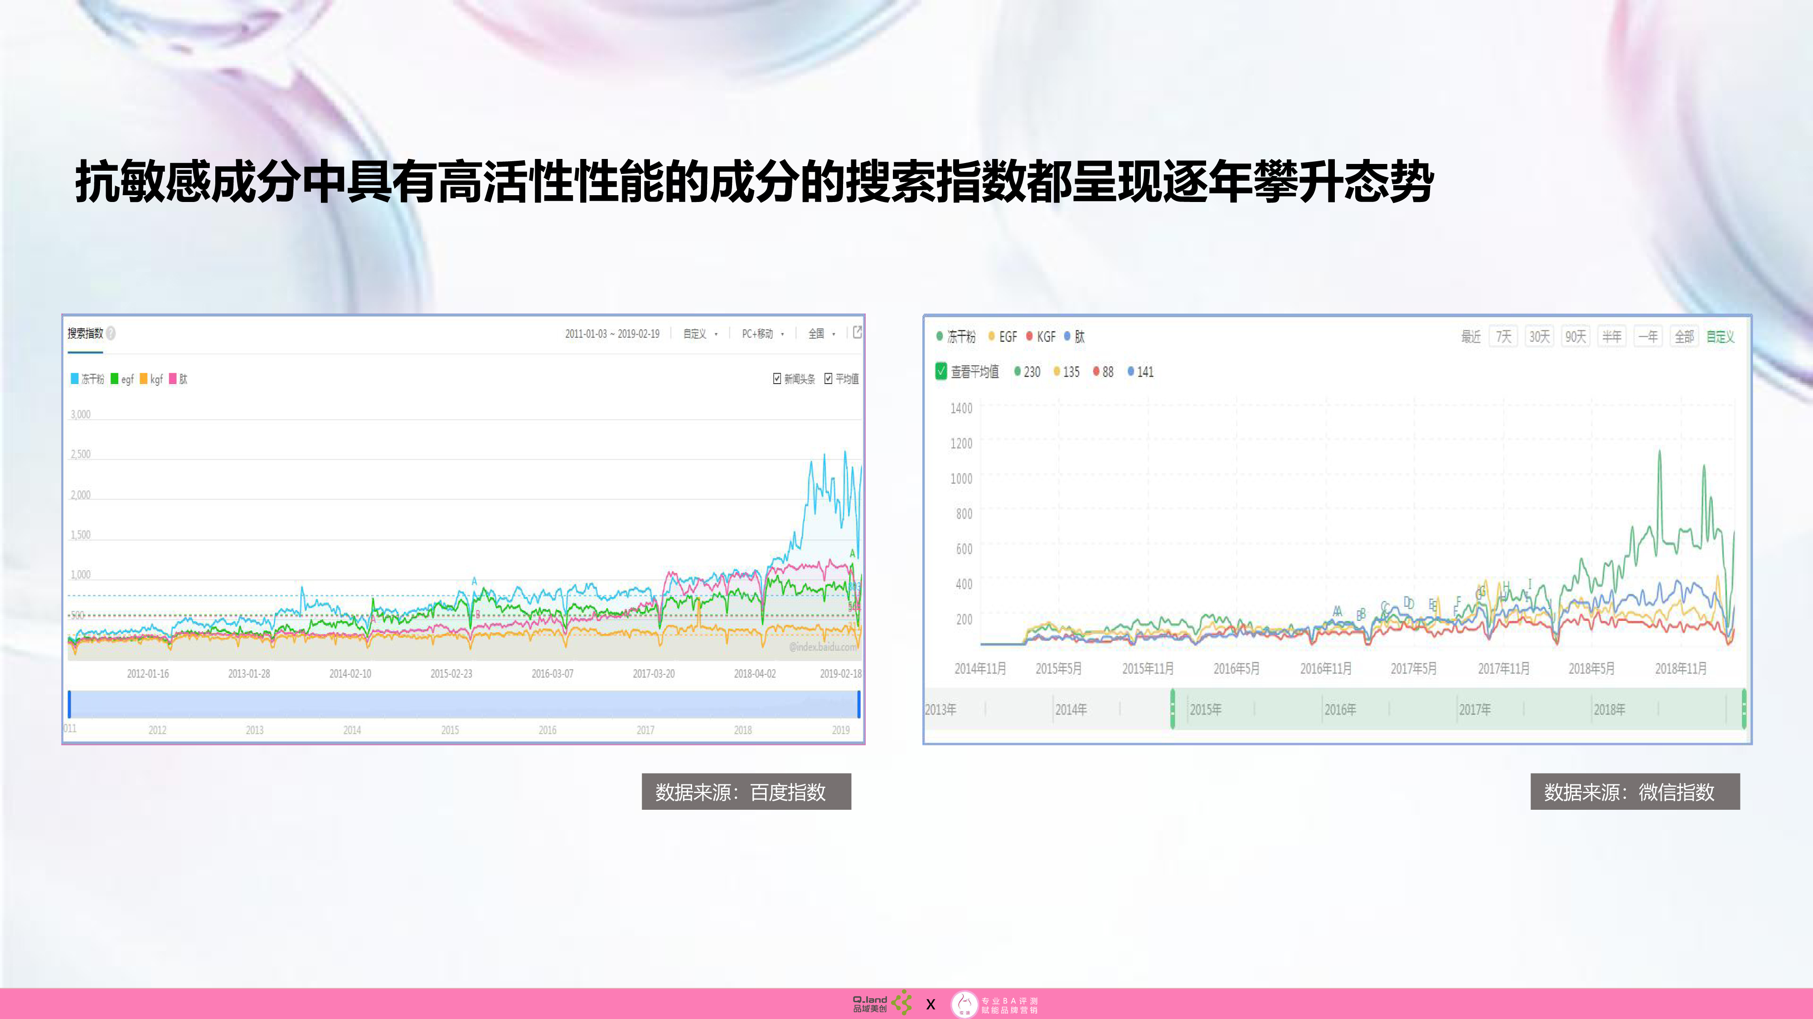Click 2015 on Baidu timeline range bar
The image size is (1813, 1019).
(450, 730)
